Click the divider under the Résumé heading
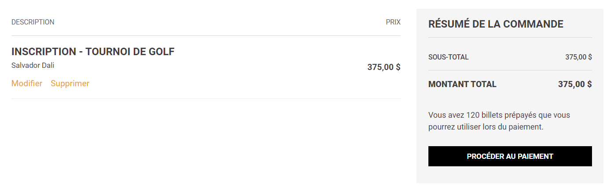This screenshot has width=614, height=186. pyautogui.click(x=510, y=38)
